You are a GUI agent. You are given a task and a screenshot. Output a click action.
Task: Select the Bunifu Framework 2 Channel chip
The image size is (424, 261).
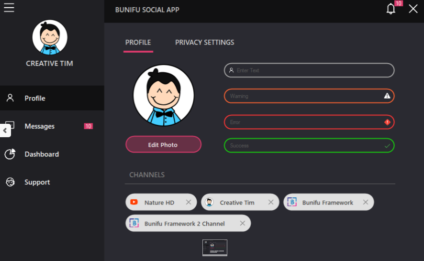tap(188, 223)
